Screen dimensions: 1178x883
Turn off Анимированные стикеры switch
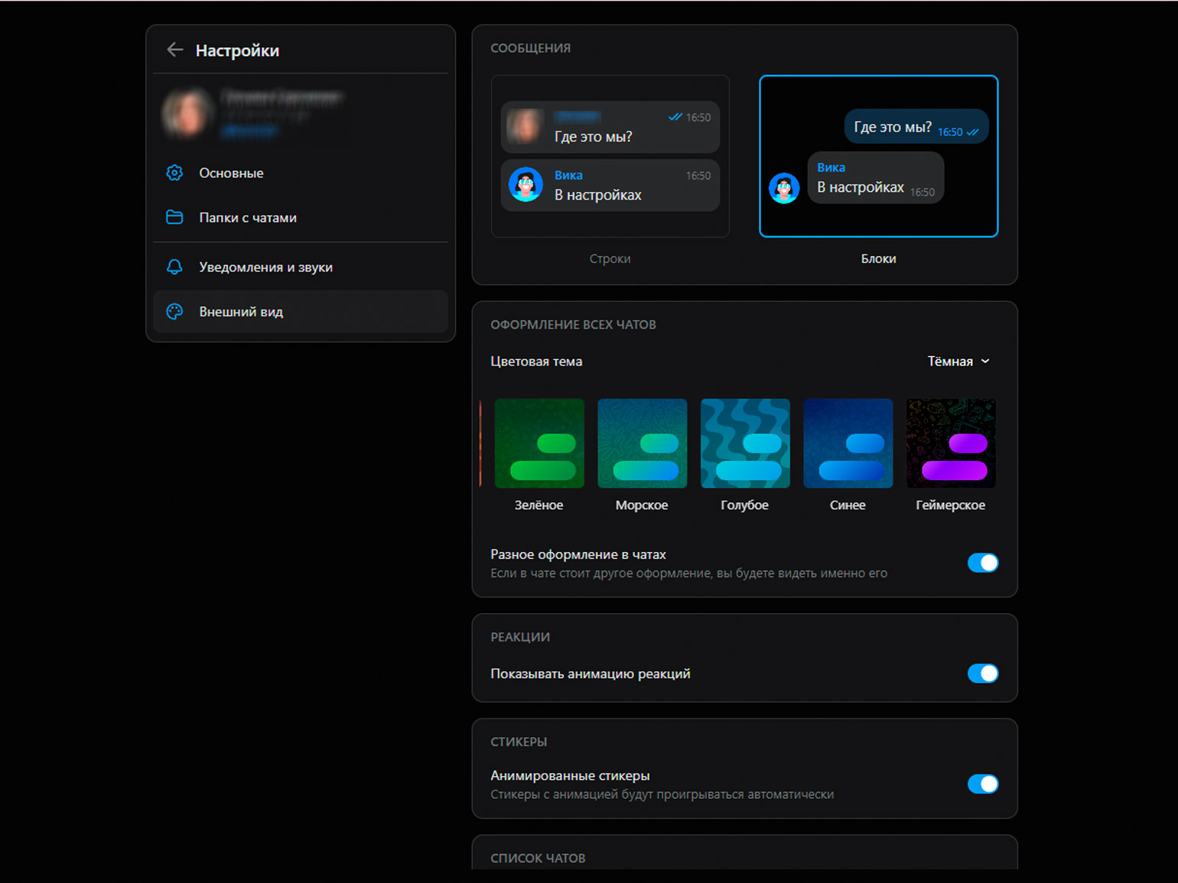click(x=982, y=784)
